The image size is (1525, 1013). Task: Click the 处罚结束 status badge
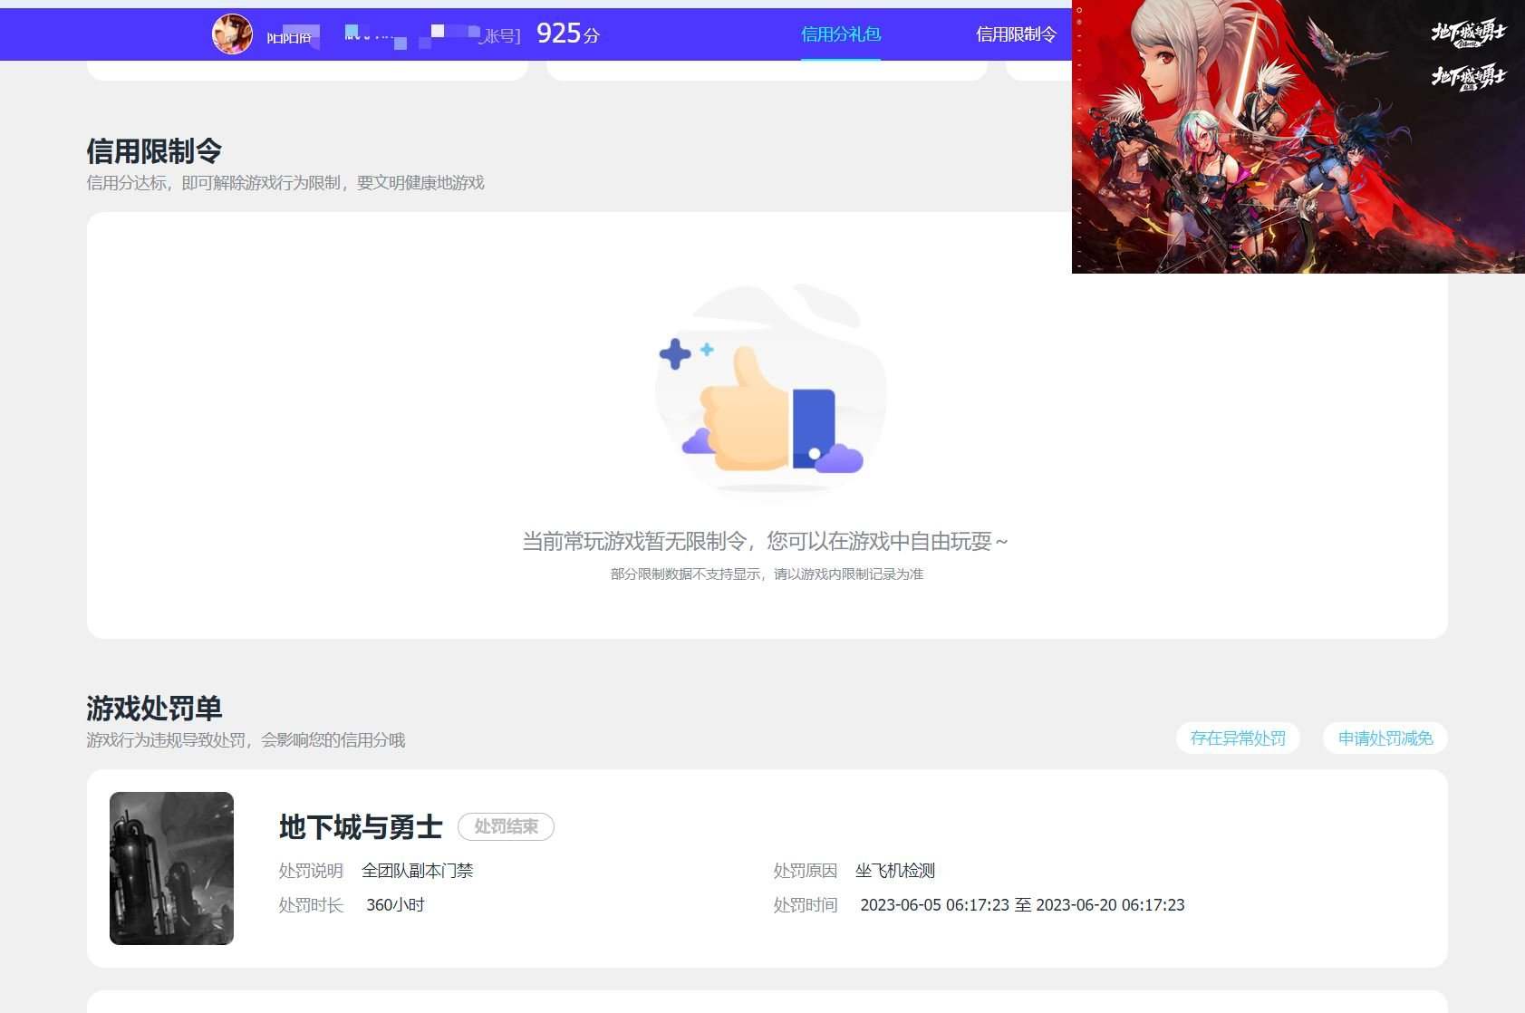click(x=506, y=826)
